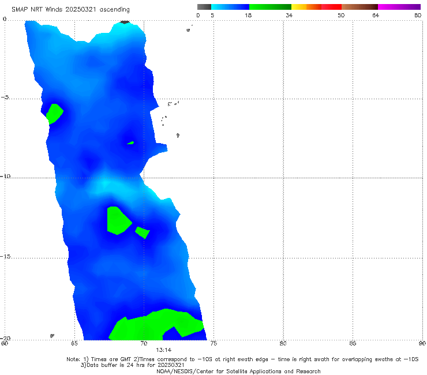Click the magenta segment of the color bar
The image size is (427, 375).
pyautogui.click(x=399, y=7)
